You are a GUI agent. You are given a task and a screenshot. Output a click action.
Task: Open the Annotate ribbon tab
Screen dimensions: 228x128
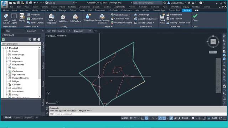[24, 10]
